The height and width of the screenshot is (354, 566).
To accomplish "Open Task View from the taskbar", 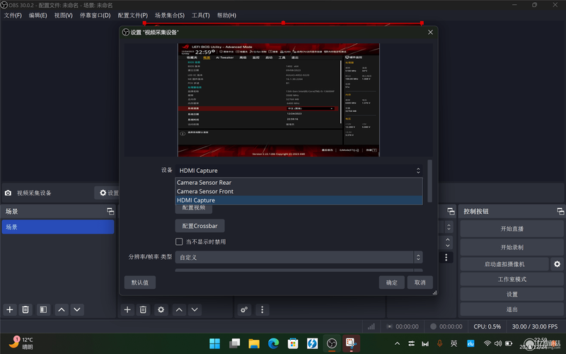I will coord(234,343).
